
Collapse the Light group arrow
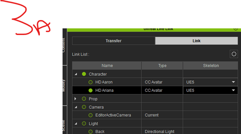[76, 124]
